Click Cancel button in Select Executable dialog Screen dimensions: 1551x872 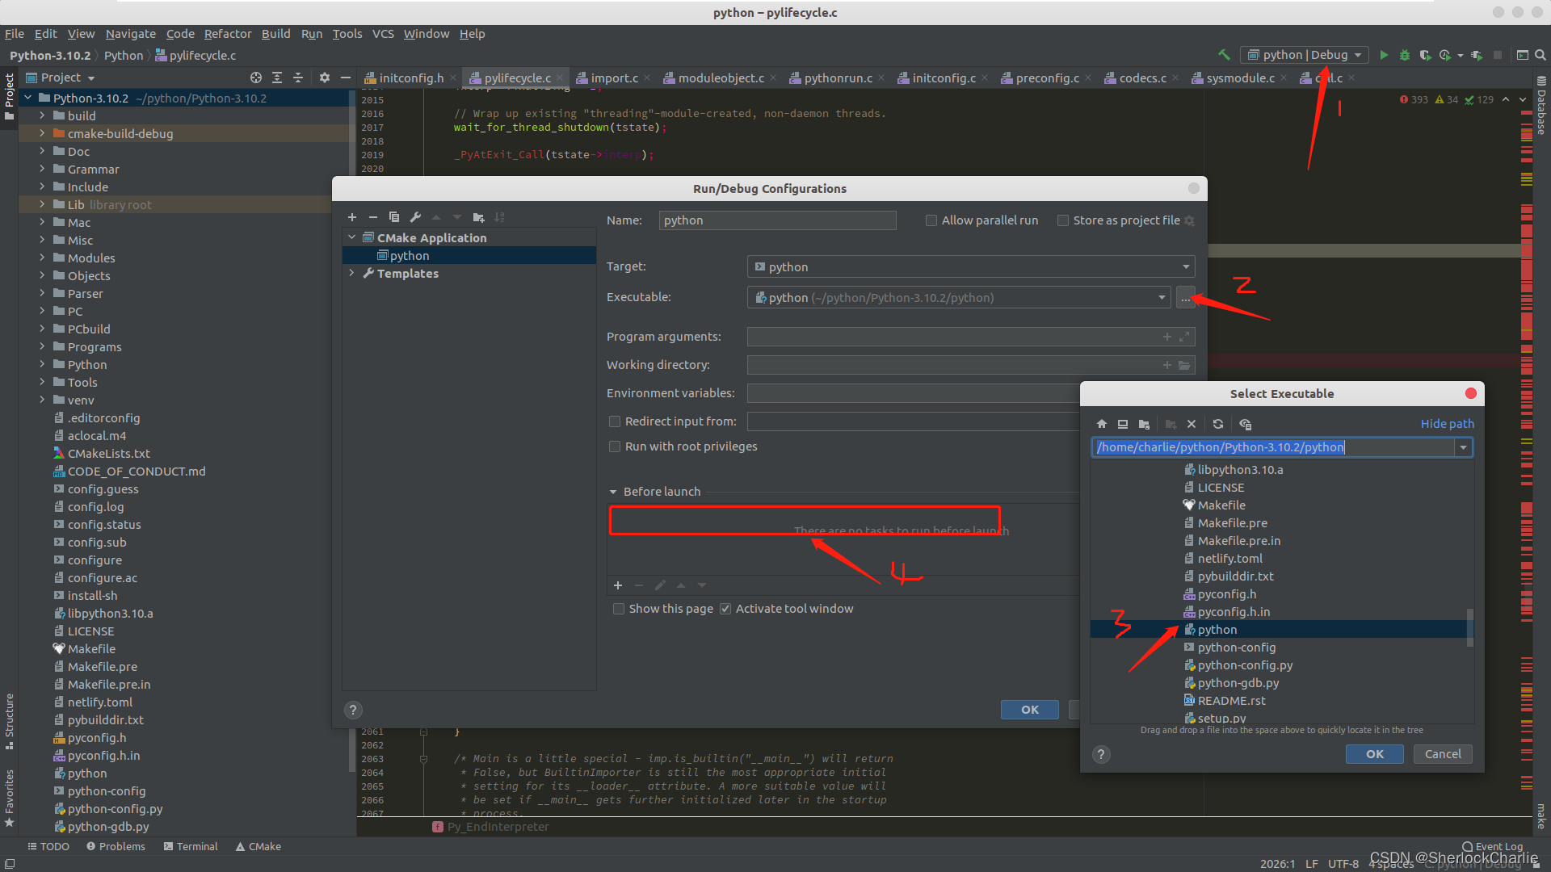pos(1442,754)
